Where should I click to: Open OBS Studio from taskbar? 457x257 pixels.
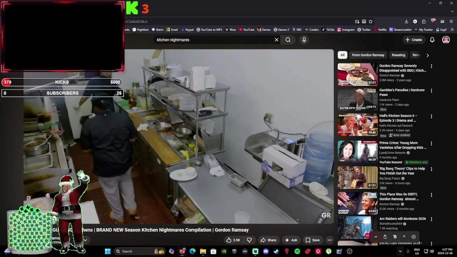[x=350, y=251]
